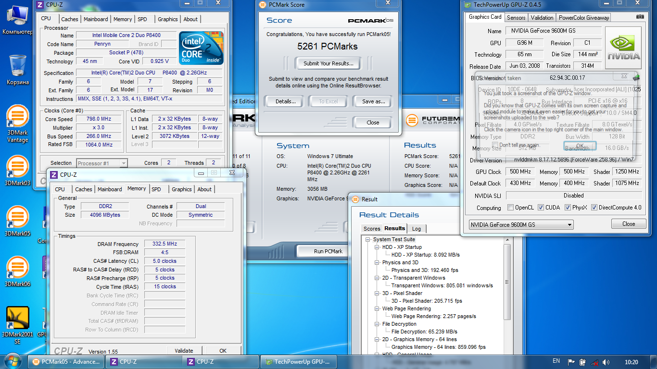The image size is (657, 369).
Task: Click the network signal tray icon
Action: pos(594,362)
